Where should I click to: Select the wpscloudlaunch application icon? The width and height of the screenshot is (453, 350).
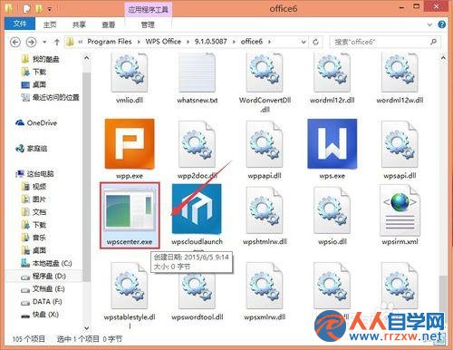coord(197,209)
